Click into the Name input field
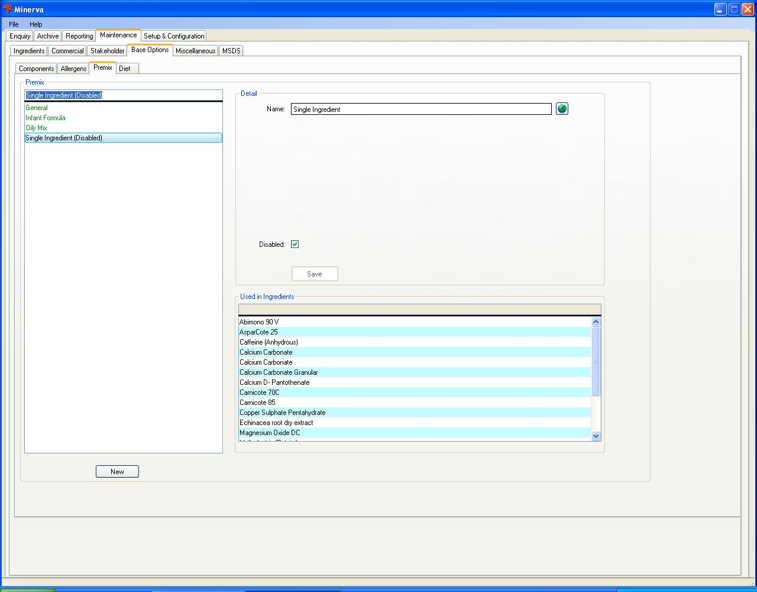The image size is (757, 592). (421, 109)
